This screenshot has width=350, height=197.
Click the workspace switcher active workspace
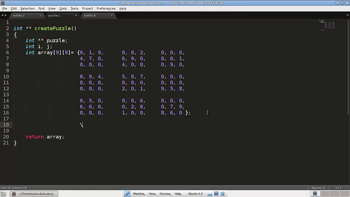pyautogui.click(x=315, y=194)
